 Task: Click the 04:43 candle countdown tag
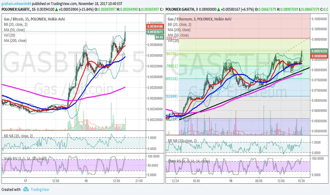click(x=159, y=37)
